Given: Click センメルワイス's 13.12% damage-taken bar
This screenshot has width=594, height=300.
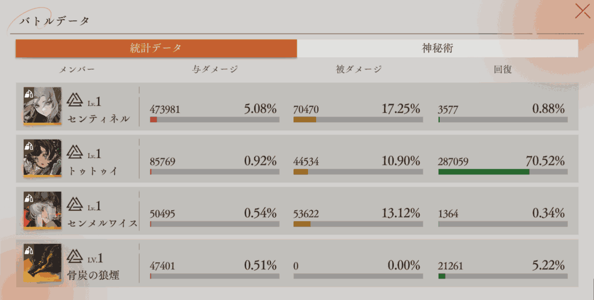Looking at the screenshot, I should coord(302,224).
